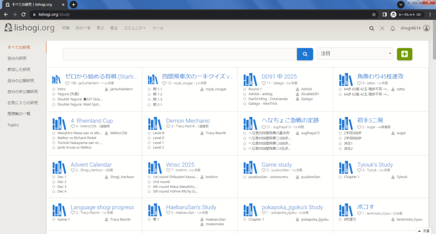The height and width of the screenshot is (234, 436).
Task: Click the books icon of Tyiouk's Study
Action: click(x=346, y=168)
